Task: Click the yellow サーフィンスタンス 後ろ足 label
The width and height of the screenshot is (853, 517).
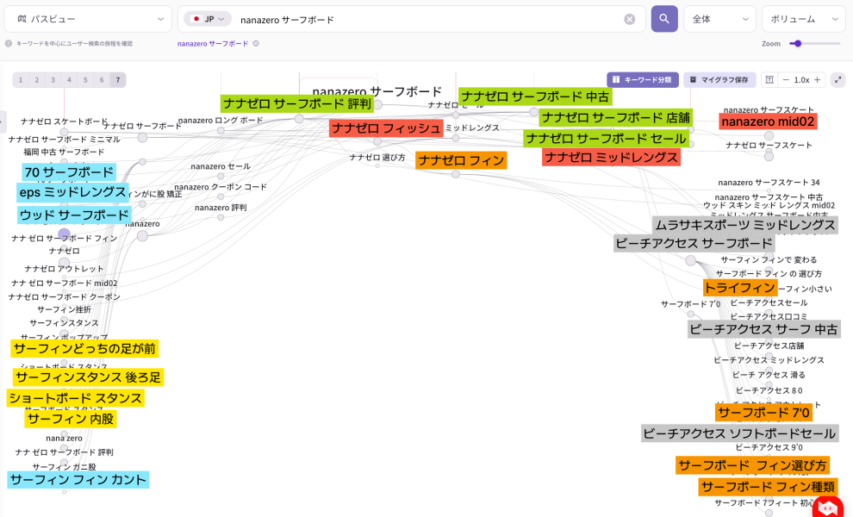Action: (x=88, y=377)
